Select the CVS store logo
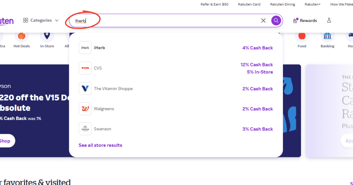 (x=85, y=68)
